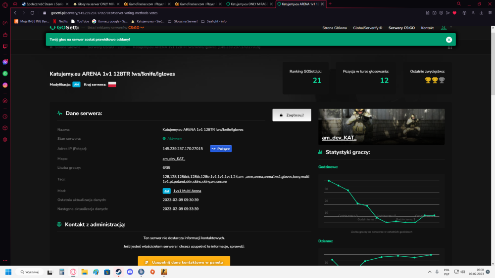Image resolution: width=495 pixels, height=278 pixels.
Task: Open GlobalServerify menu item
Action: pyautogui.click(x=367, y=28)
